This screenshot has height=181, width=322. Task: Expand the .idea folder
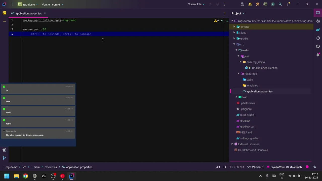[234, 33]
